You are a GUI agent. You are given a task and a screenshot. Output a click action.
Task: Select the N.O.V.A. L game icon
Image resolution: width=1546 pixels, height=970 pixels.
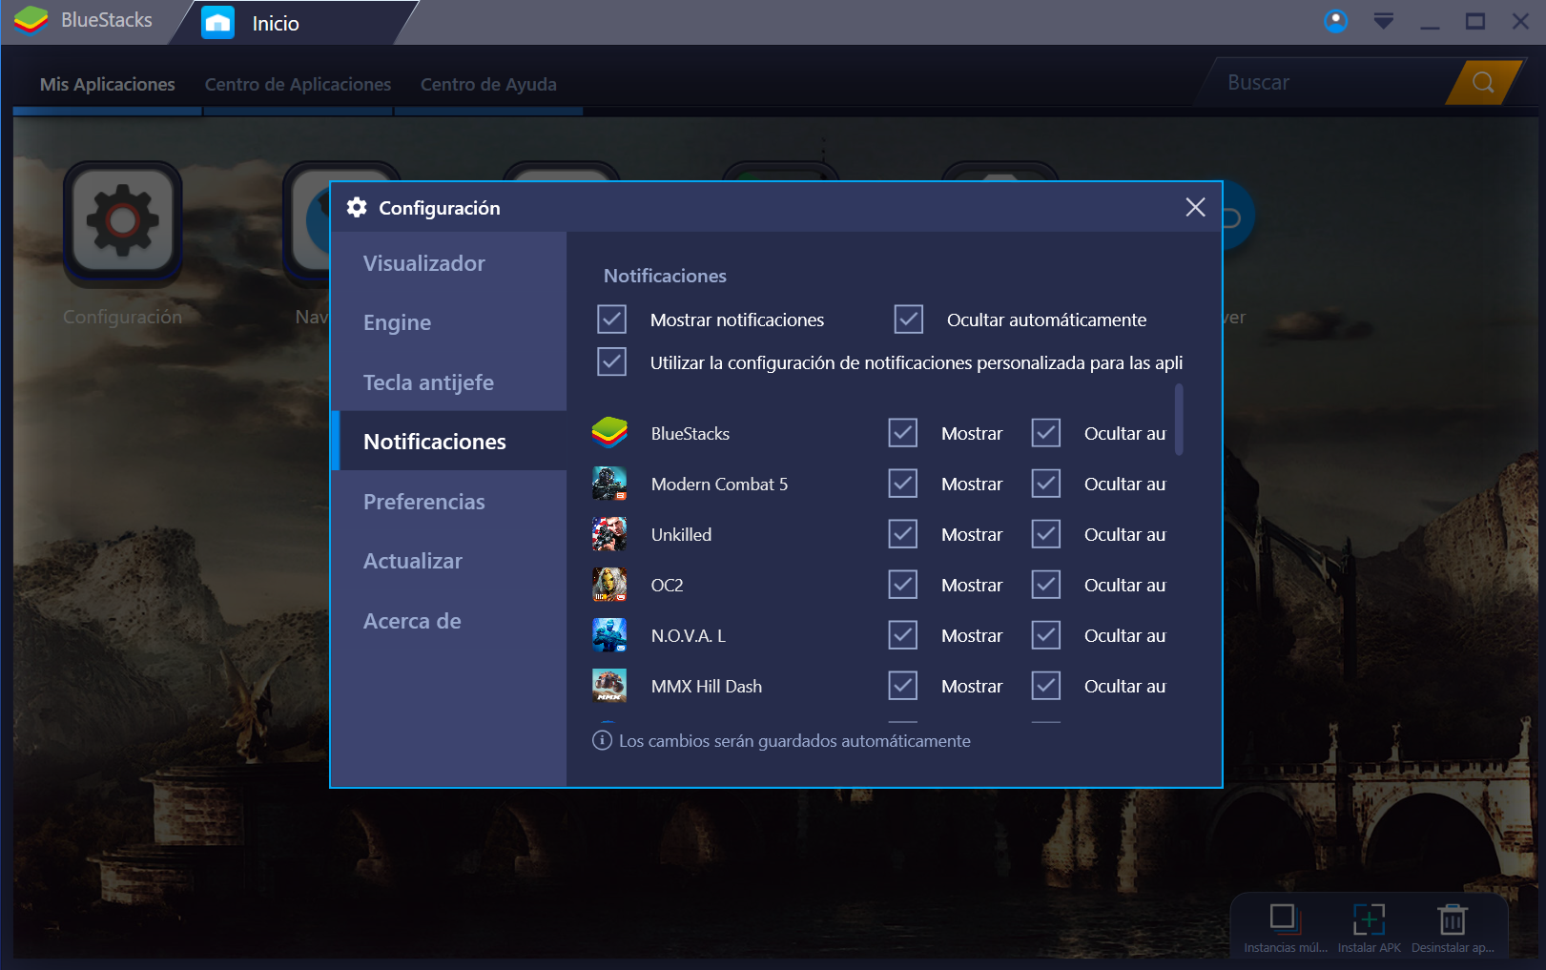tap(610, 634)
